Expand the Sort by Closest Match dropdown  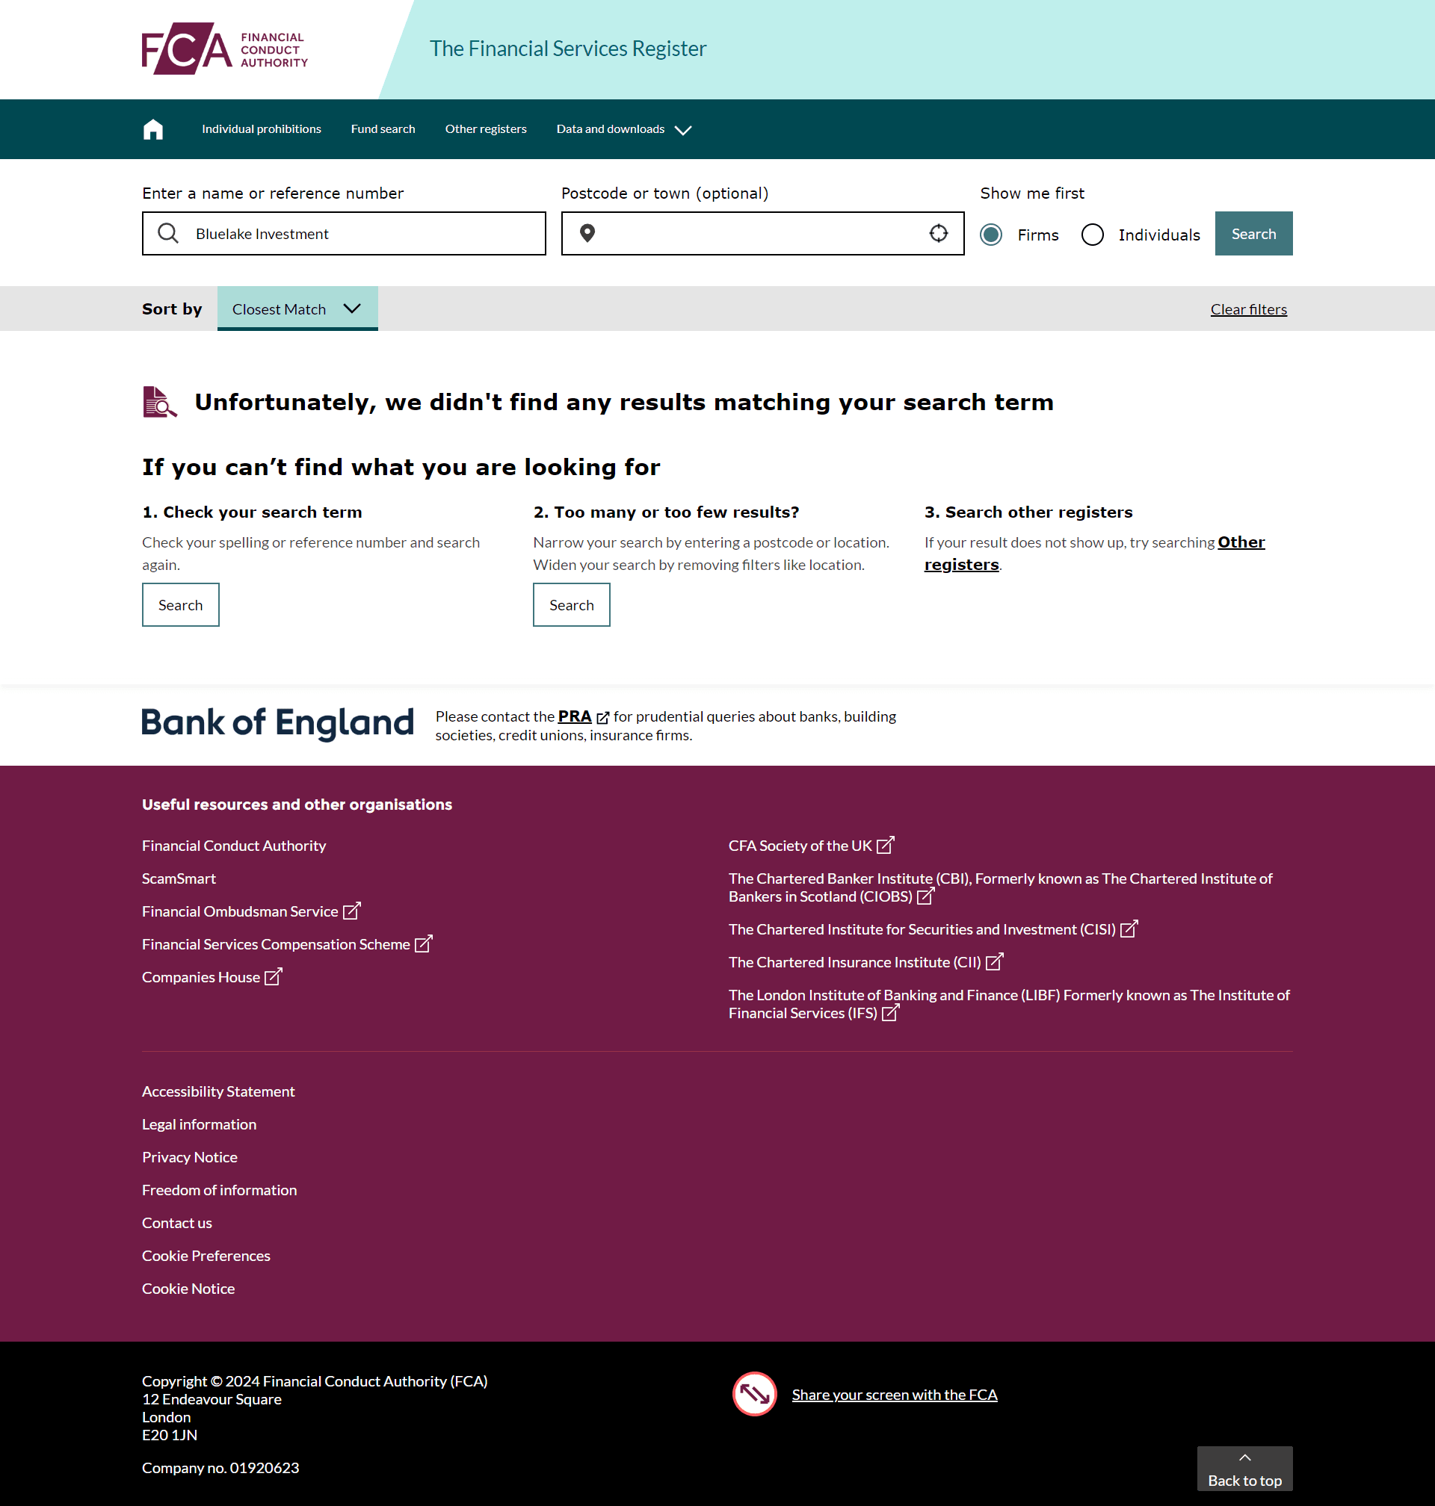pos(296,308)
